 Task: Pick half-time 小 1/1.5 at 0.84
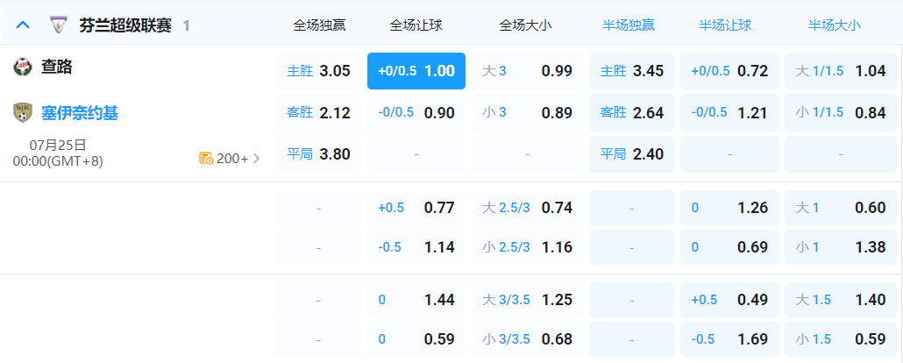[x=840, y=112]
